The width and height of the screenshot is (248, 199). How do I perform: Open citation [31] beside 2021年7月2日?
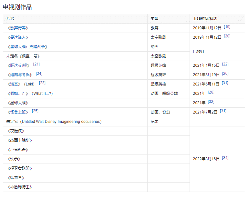pyautogui.click(x=223, y=111)
